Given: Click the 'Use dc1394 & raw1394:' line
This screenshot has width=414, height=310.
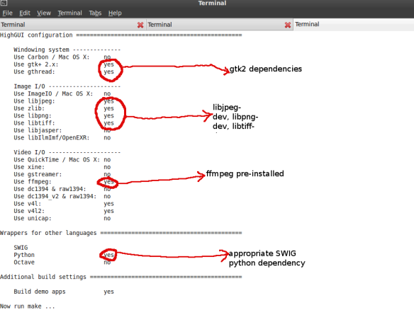Looking at the screenshot, I should tap(62, 189).
